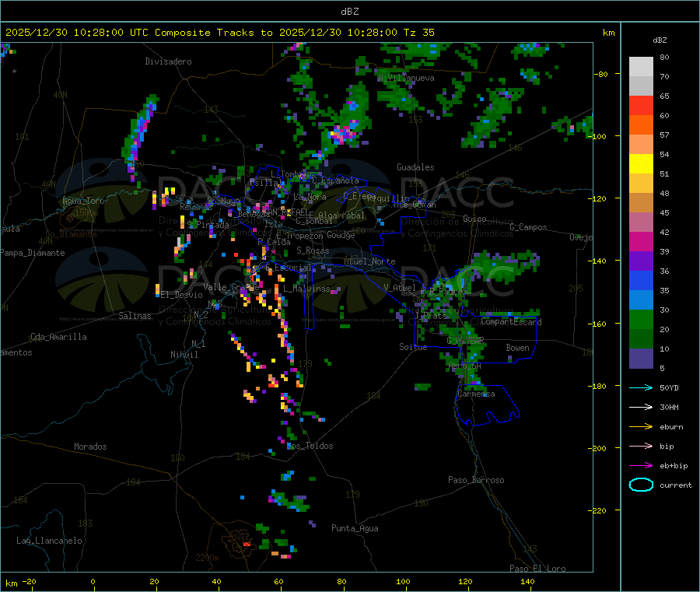Select the 39 dBZ magenta legend block
The height and width of the screenshot is (592, 700).
coord(641,241)
